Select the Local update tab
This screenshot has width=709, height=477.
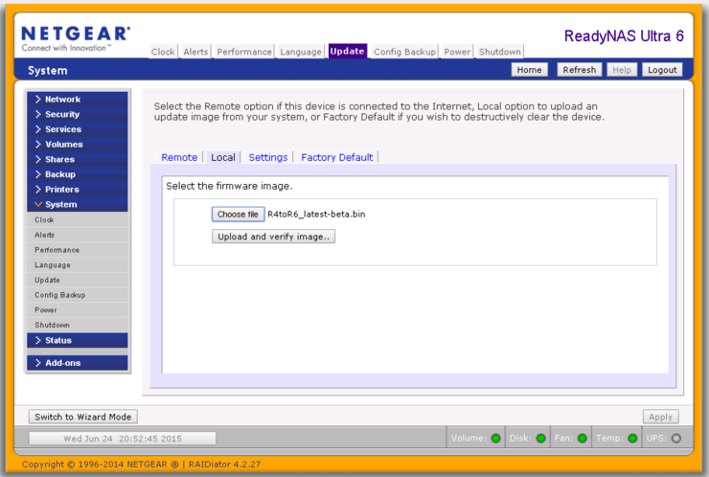point(223,157)
